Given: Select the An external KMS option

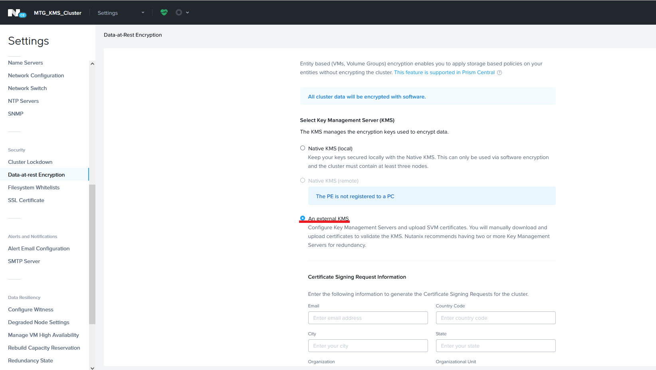Looking at the screenshot, I should coord(303,218).
